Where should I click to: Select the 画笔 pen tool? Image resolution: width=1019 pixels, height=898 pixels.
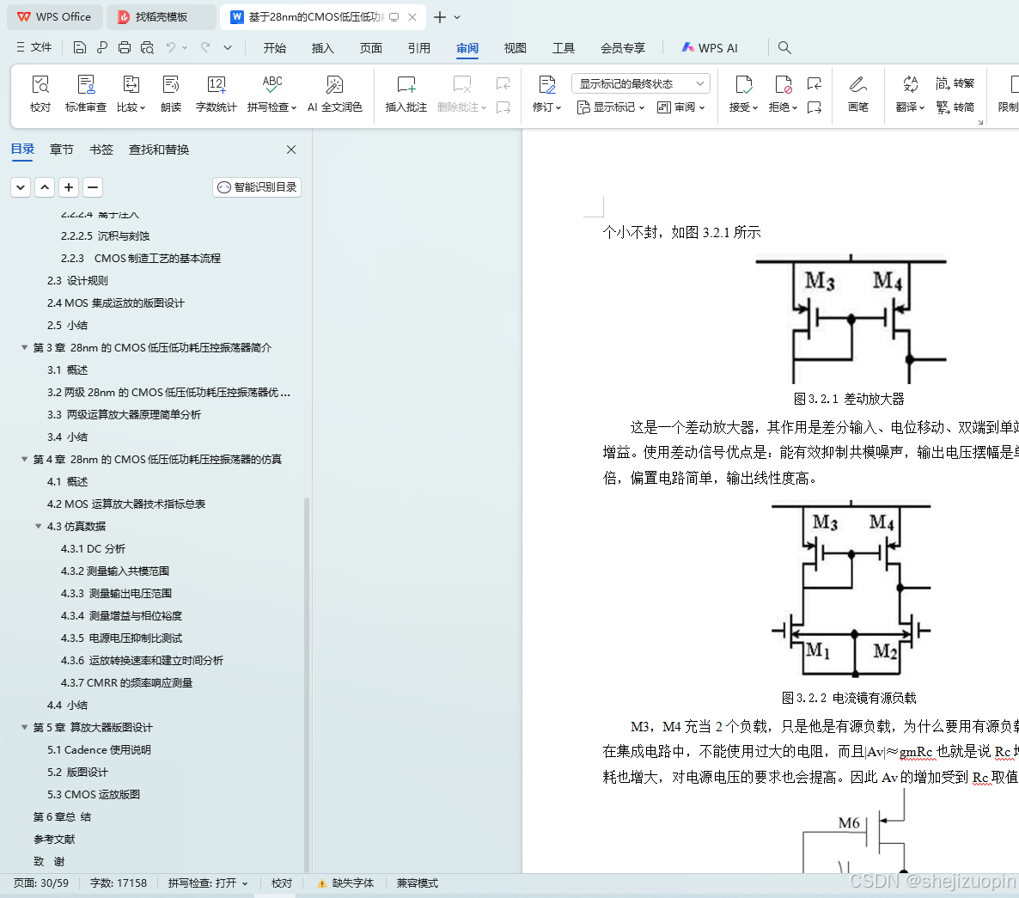pos(857,95)
